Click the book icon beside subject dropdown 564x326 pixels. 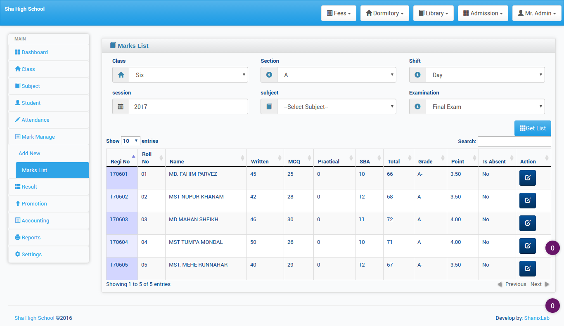coord(269,106)
